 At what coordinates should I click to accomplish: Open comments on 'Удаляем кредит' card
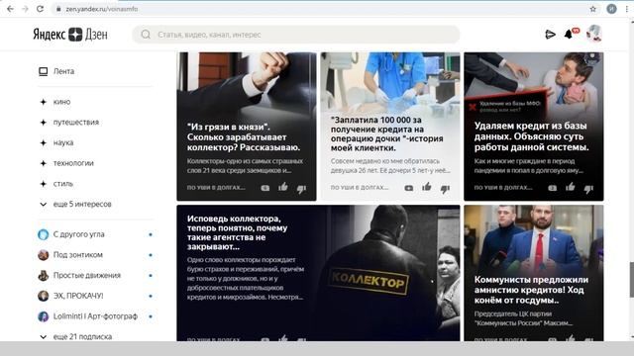[x=553, y=188]
